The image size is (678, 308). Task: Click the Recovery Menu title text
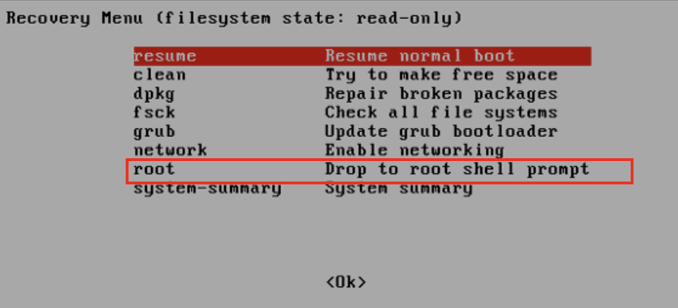74,18
